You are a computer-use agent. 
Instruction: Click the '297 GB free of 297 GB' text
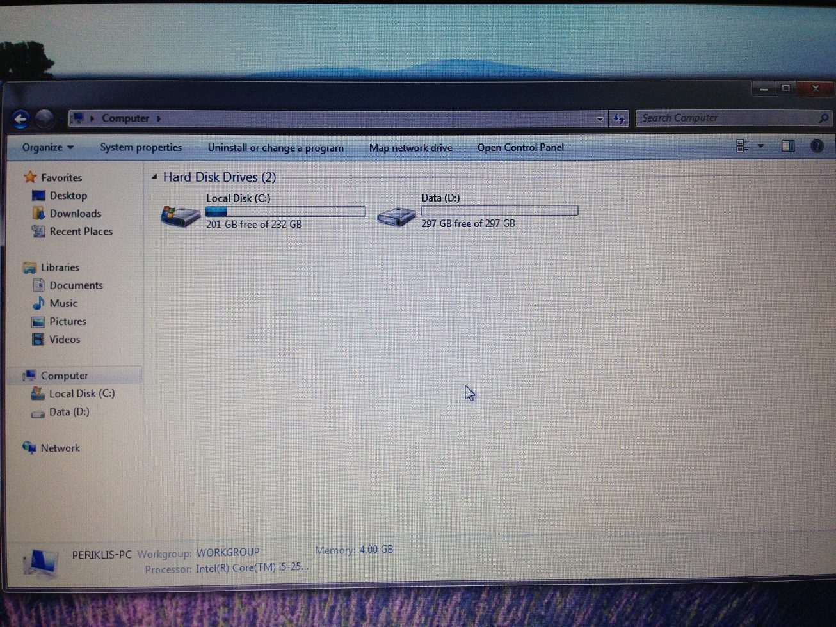click(468, 223)
